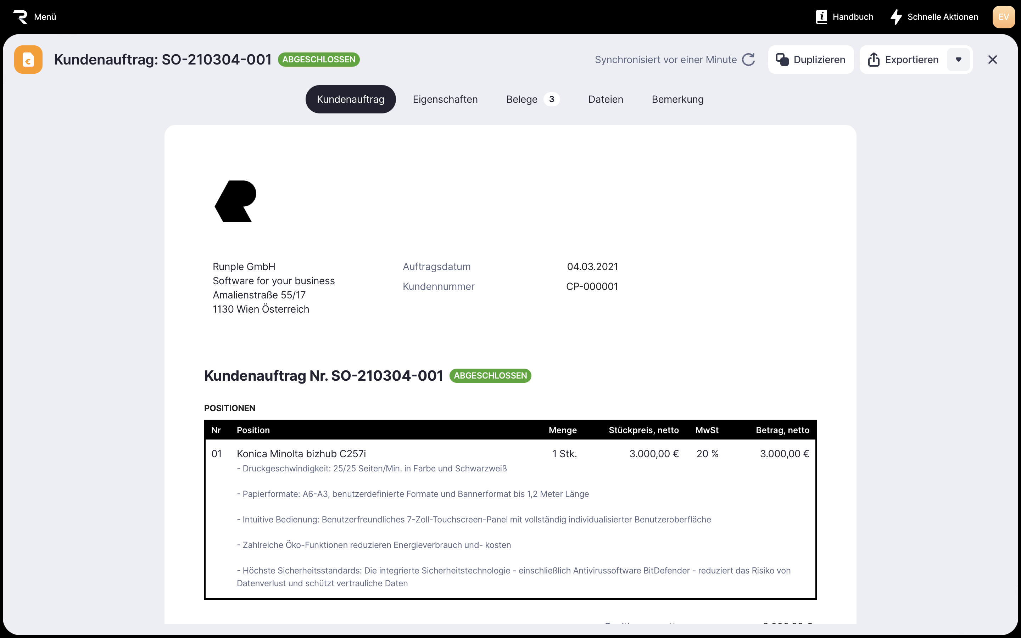
Task: Click customer number CP-000001
Action: click(591, 286)
